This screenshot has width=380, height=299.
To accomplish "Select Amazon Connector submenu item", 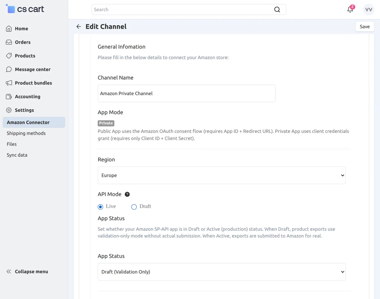I will (34, 122).
